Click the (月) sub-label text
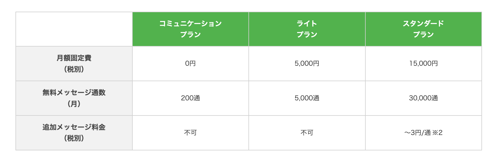 [x=74, y=104]
